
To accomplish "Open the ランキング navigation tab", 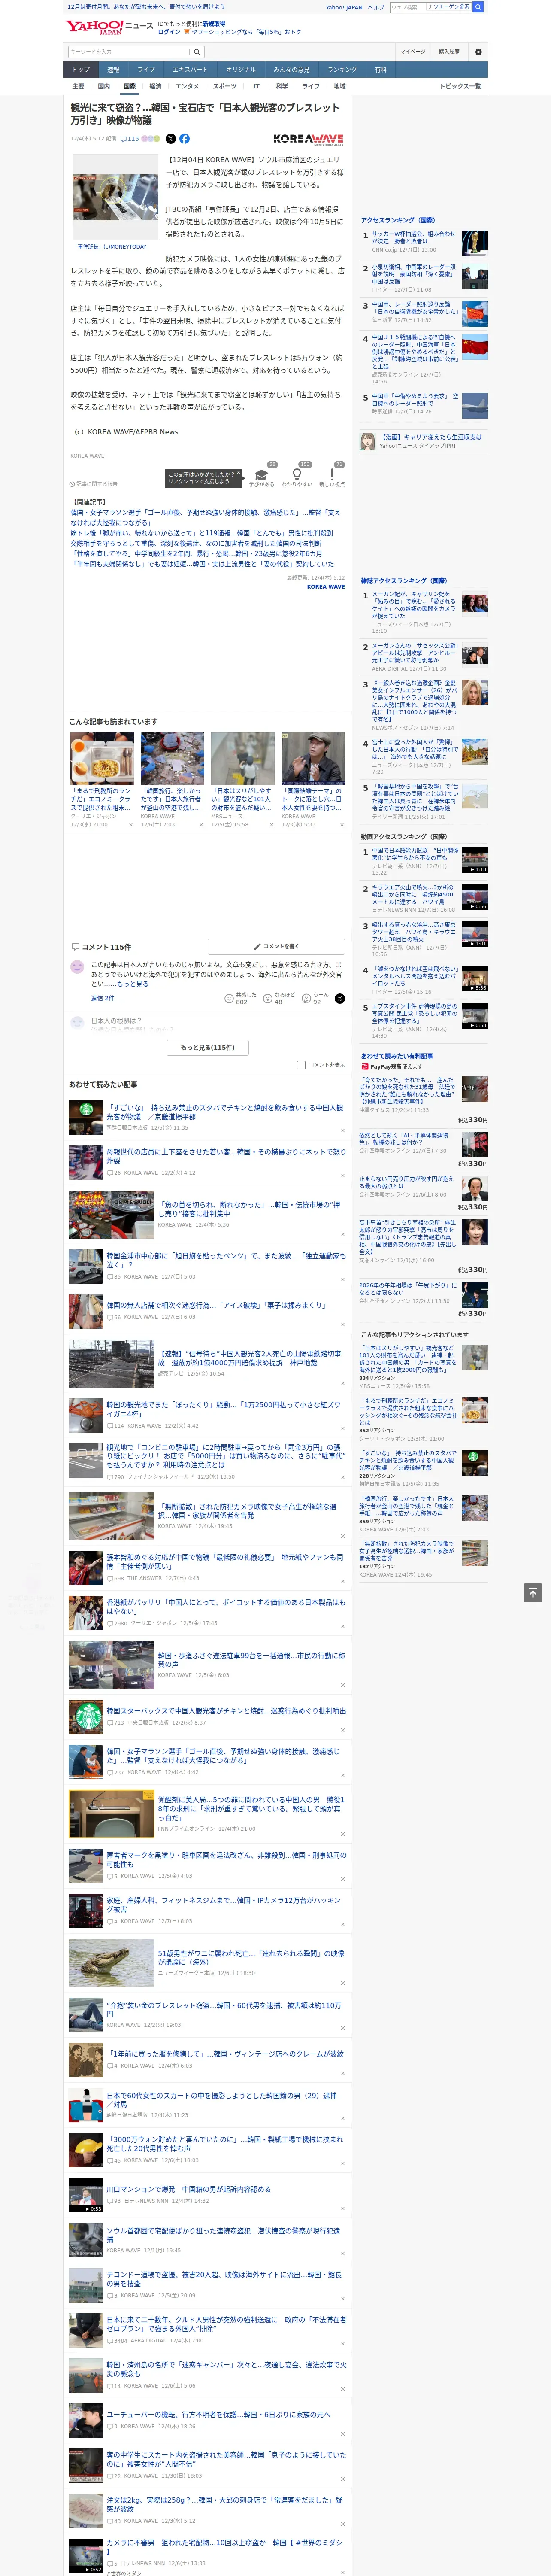I will coord(342,70).
